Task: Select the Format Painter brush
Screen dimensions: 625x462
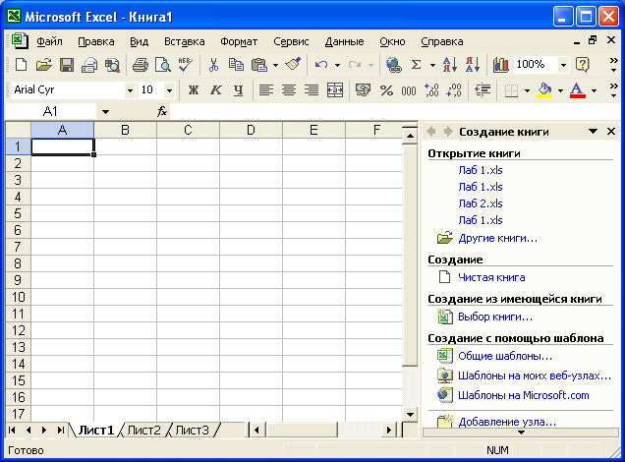Action: tap(293, 64)
